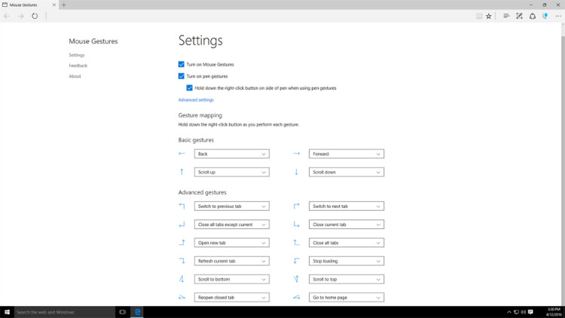The image size is (565, 318).
Task: Open a new tab with plus button
Action: 64,5
